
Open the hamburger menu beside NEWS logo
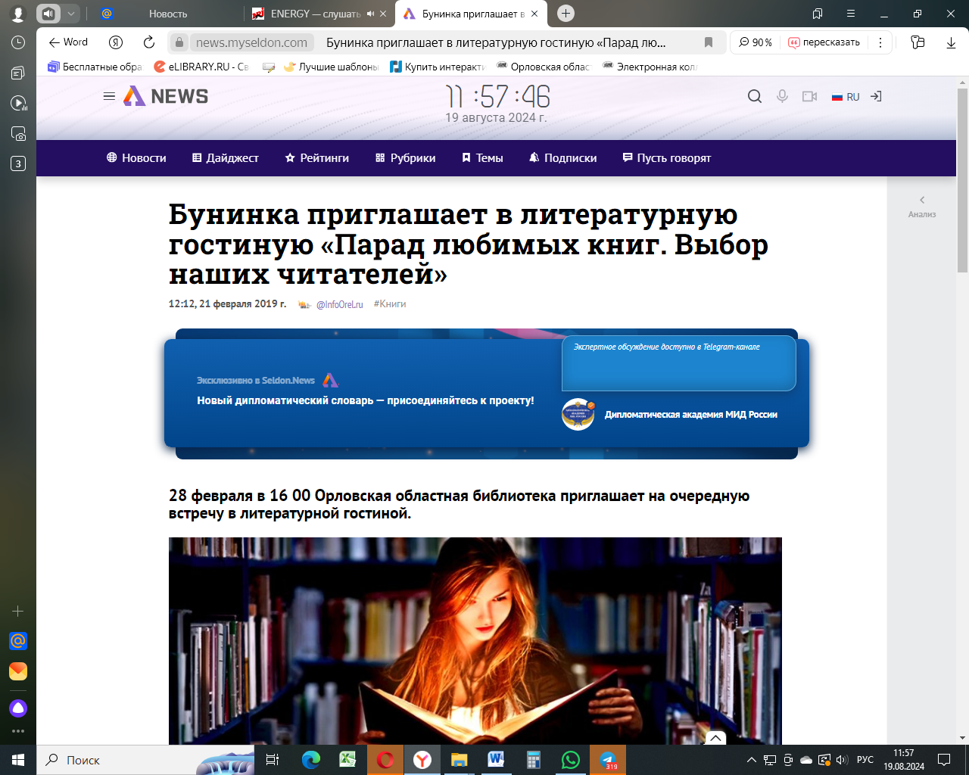109,97
